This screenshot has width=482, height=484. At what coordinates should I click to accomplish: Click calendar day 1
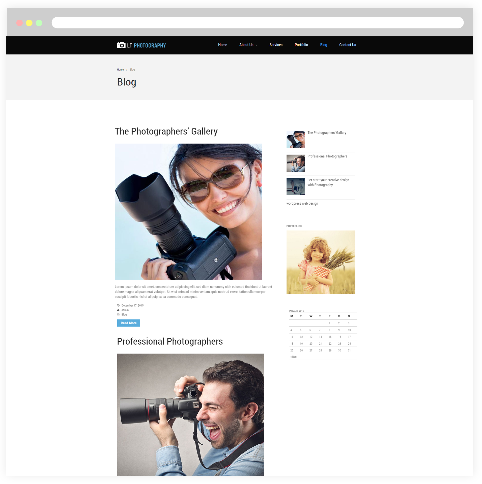[329, 323]
